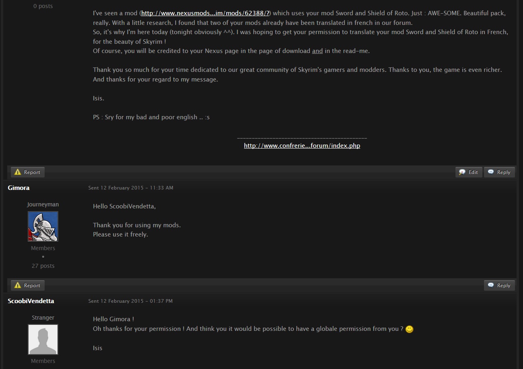523x369 pixels.
Task: Click Gimora's 27 posts count
Action: pos(43,266)
